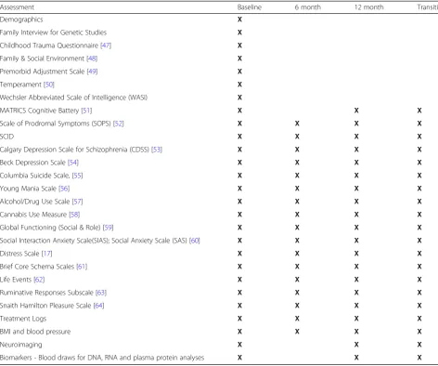Open citation [60] for Social Interaction Anxiety Scale
Image resolution: width=438 pixels, height=366 pixels.
195,241
